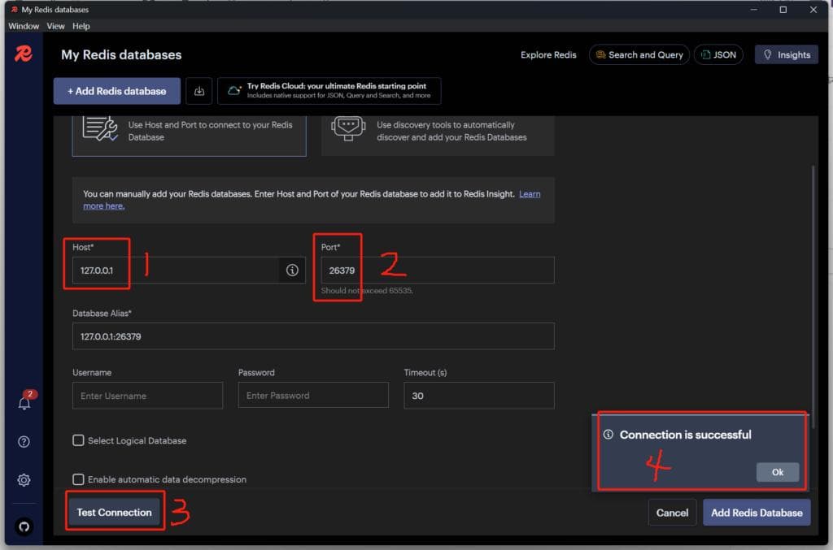Click the Redis Cloud promo banner
This screenshot has height=550, width=833.
[x=329, y=91]
